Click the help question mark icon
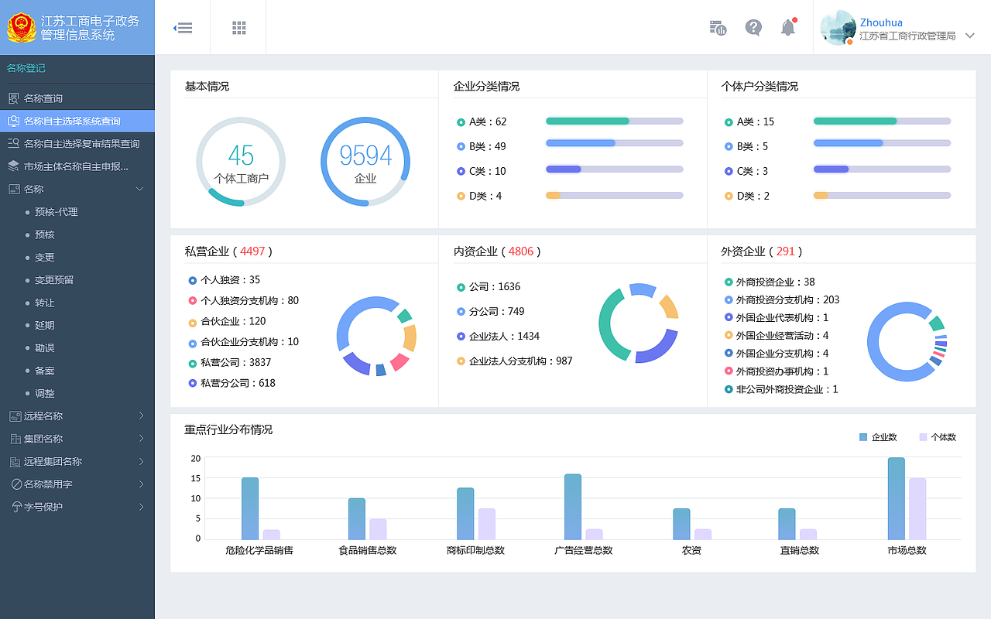This screenshot has height=619, width=991. (x=753, y=27)
